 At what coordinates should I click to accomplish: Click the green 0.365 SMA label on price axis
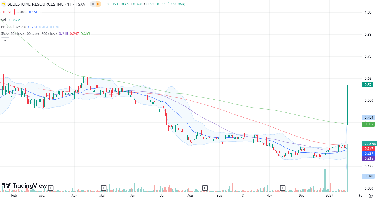[x=368, y=124]
